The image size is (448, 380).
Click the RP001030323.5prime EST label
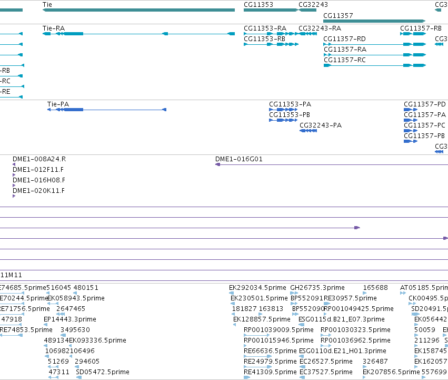pos(355,330)
